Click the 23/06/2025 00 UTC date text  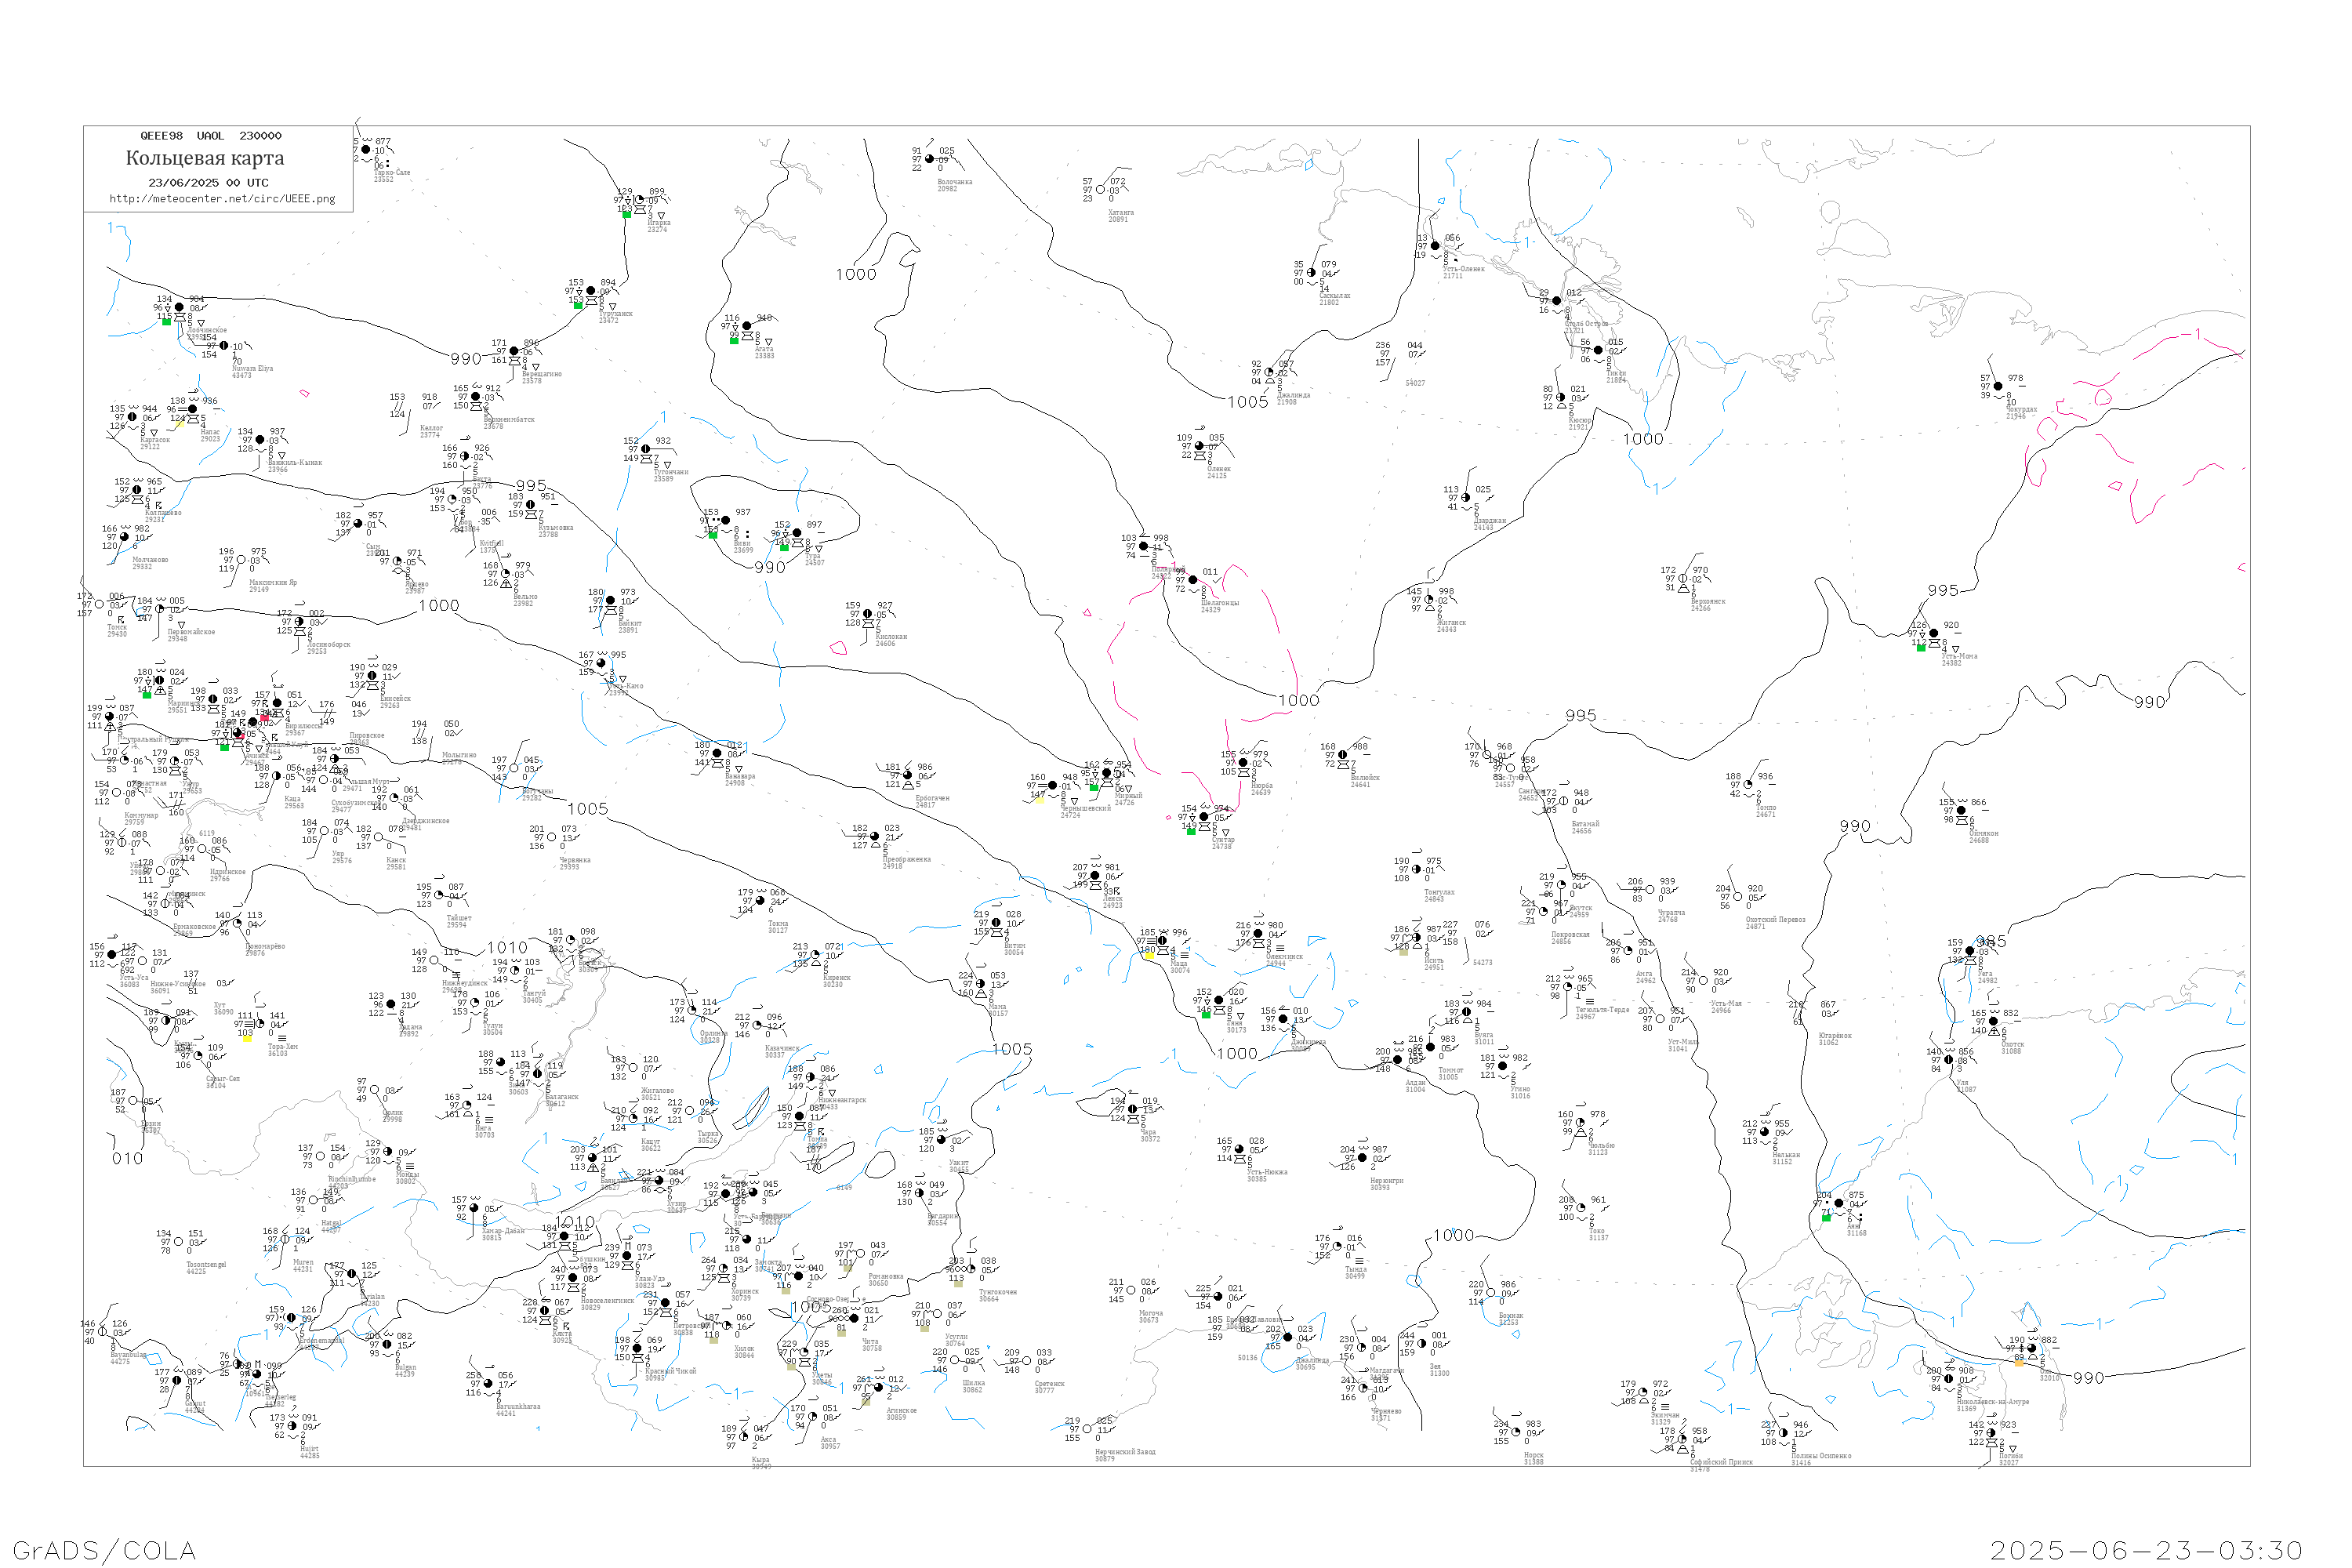(208, 183)
